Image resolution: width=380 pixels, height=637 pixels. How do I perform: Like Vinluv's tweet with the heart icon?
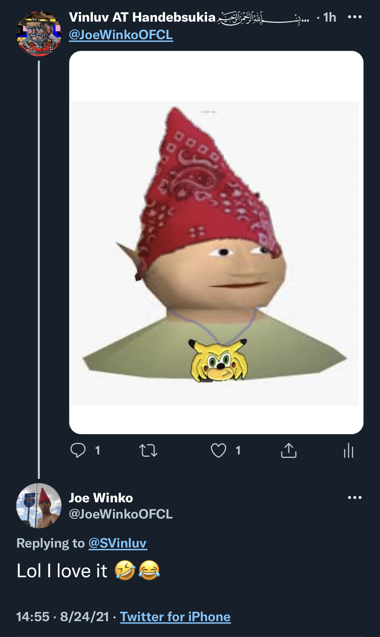[219, 450]
